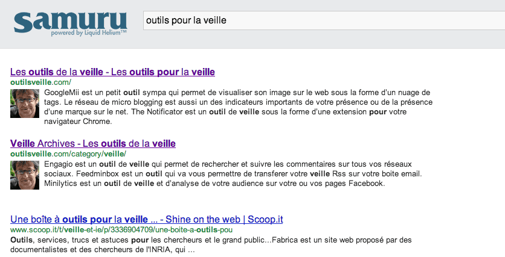Focus the search field containing "outils pour la veille"
Screen dimensions: 505x257
(x=324, y=20)
